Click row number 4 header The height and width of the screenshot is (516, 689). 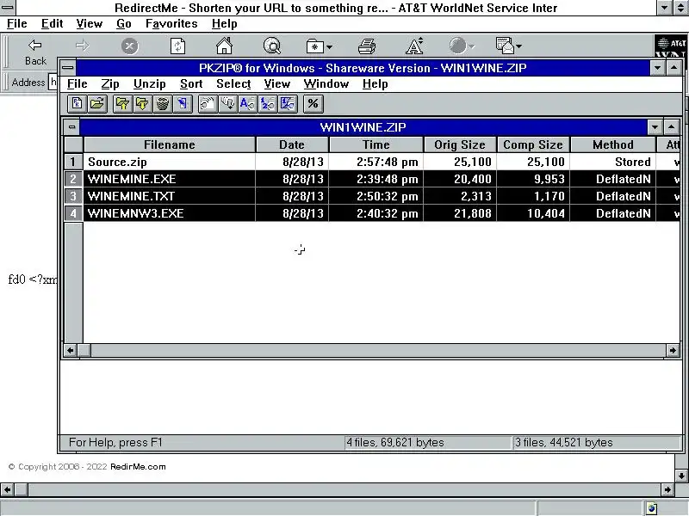coord(73,213)
